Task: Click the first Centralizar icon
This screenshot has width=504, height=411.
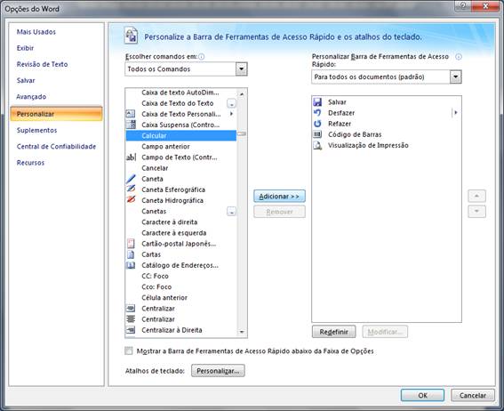Action: pyautogui.click(x=131, y=309)
